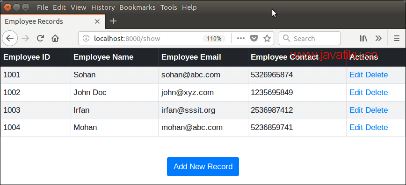Click the Add New Record button
Image resolution: width=406 pixels, height=185 pixels.
click(203, 167)
